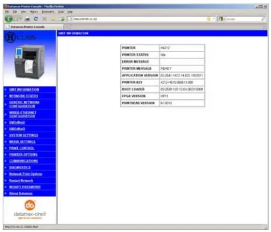Screen dimensions: 271x232
Task: Click the FPGA VERSION row label
Action: coord(134,96)
